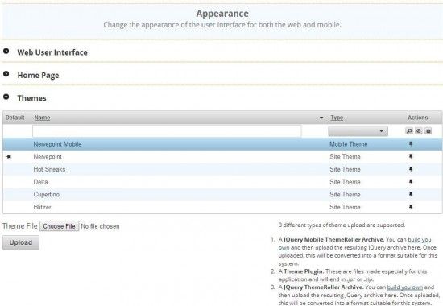This screenshot has height=306, width=443.
Task: Click Site Theme cell in Blitzer row
Action: point(345,207)
